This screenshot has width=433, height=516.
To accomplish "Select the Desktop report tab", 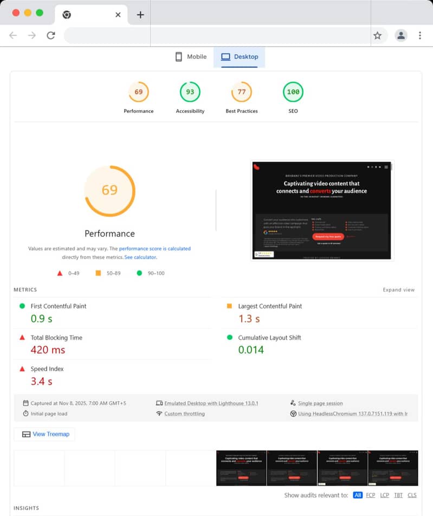I will pyautogui.click(x=239, y=57).
